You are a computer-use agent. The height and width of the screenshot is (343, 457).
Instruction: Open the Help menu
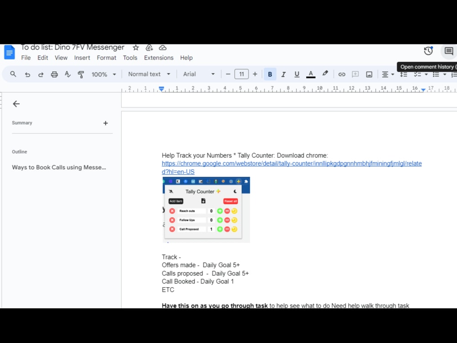point(186,58)
